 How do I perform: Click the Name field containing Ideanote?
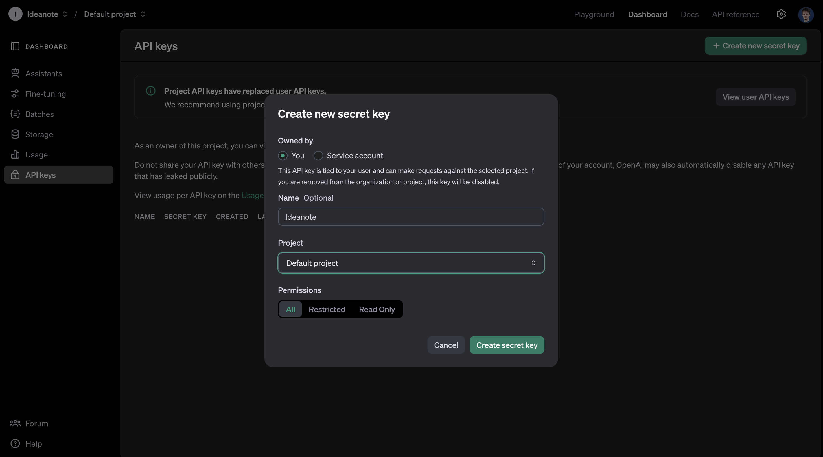point(411,217)
